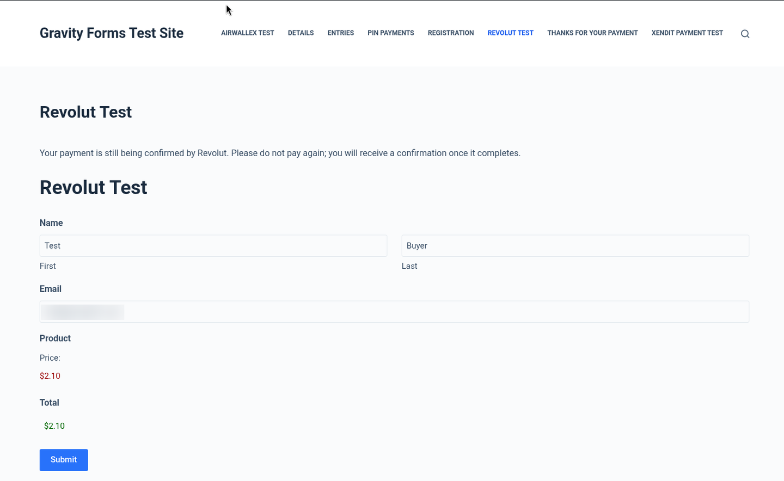Select the Revolut Test nav link
784x481 pixels.
[x=511, y=33]
